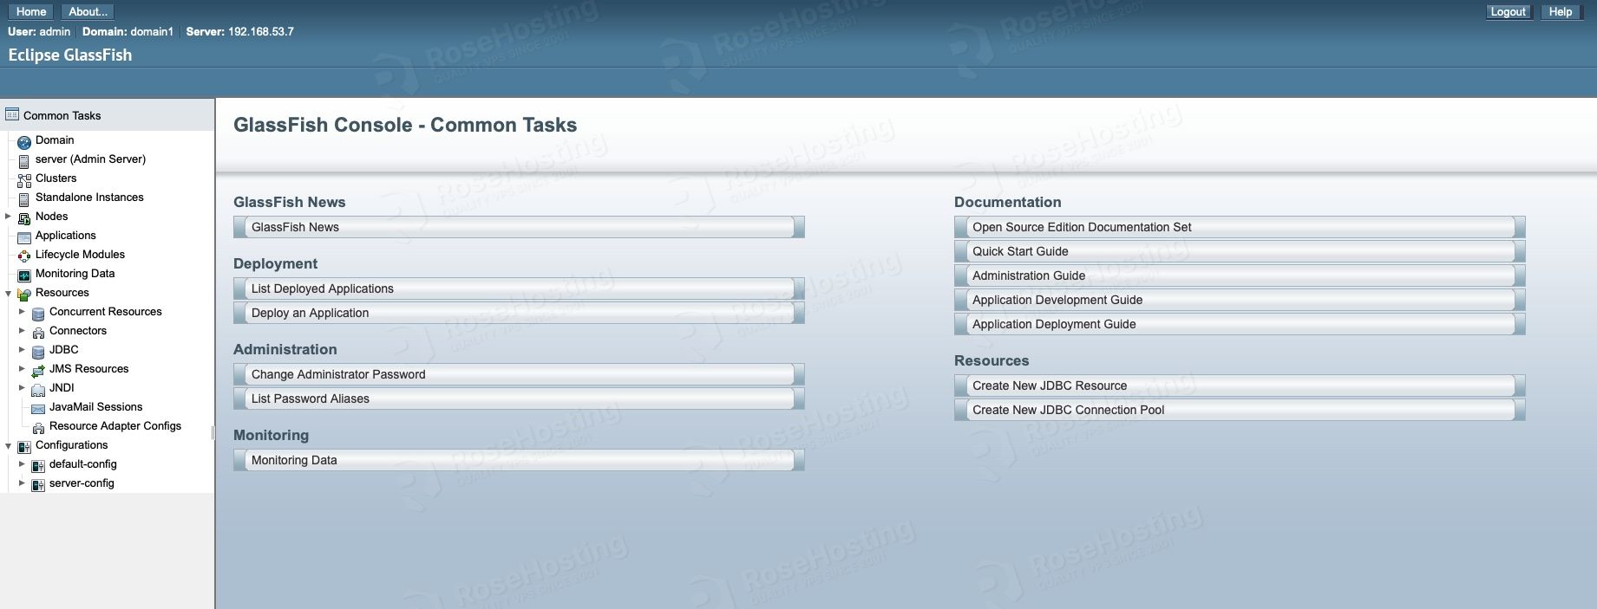Click the Concurrent Resources icon
The height and width of the screenshot is (609, 1597).
[x=38, y=313]
